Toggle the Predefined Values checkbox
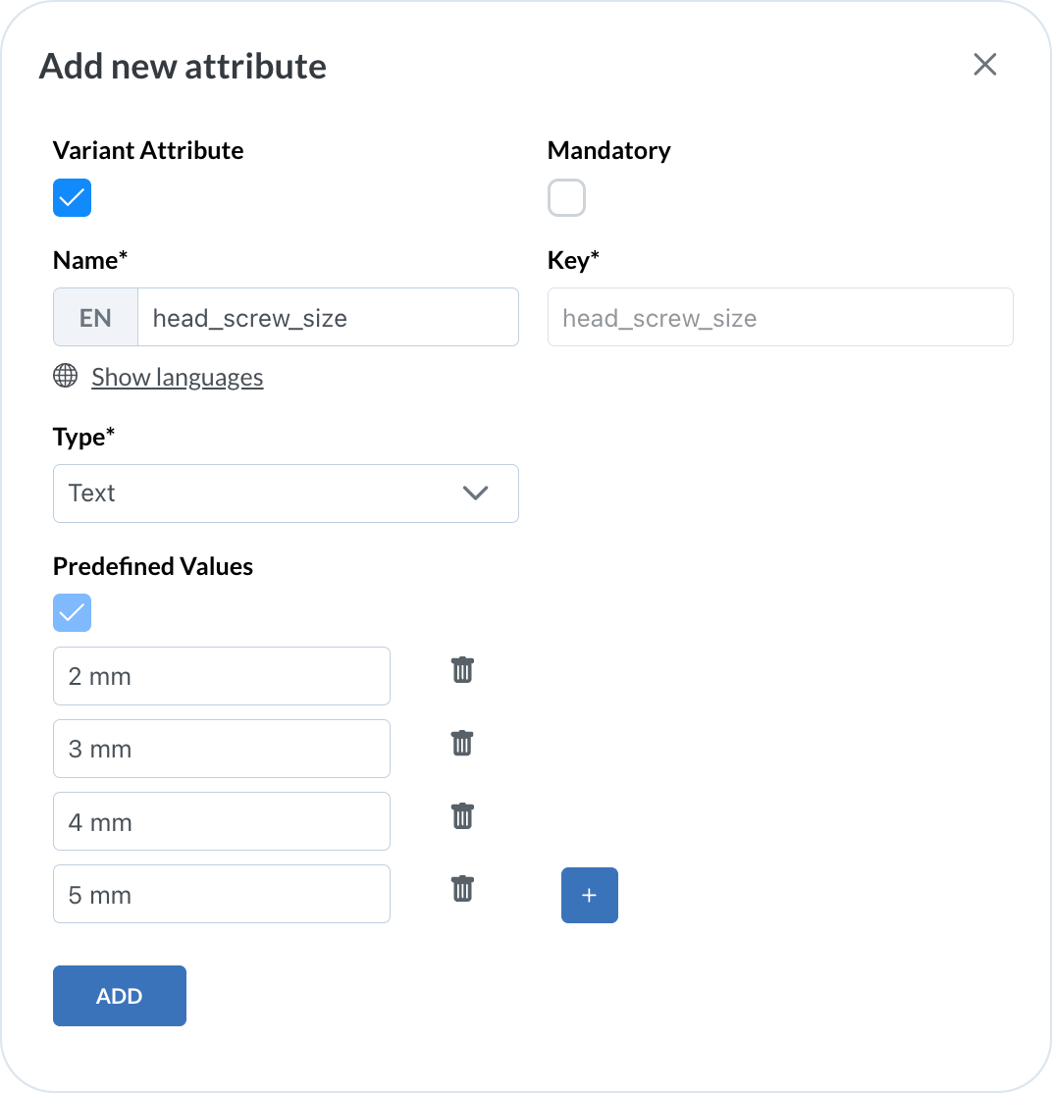This screenshot has width=1052, height=1093. pos(72,613)
